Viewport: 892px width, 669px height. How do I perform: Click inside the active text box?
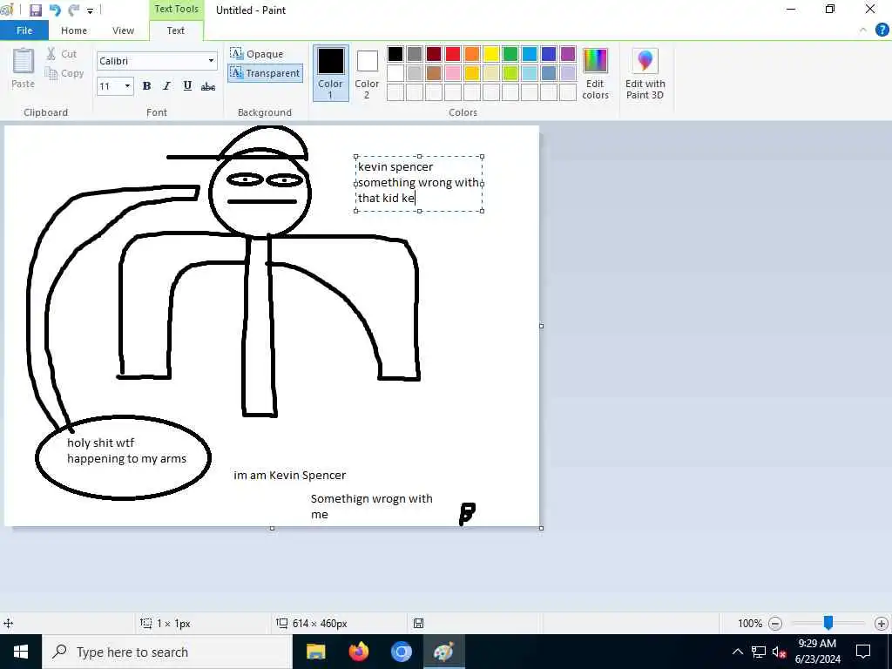[419, 183]
